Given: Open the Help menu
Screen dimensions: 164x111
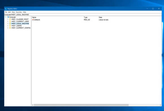Looking at the screenshot, I should 24,12.
